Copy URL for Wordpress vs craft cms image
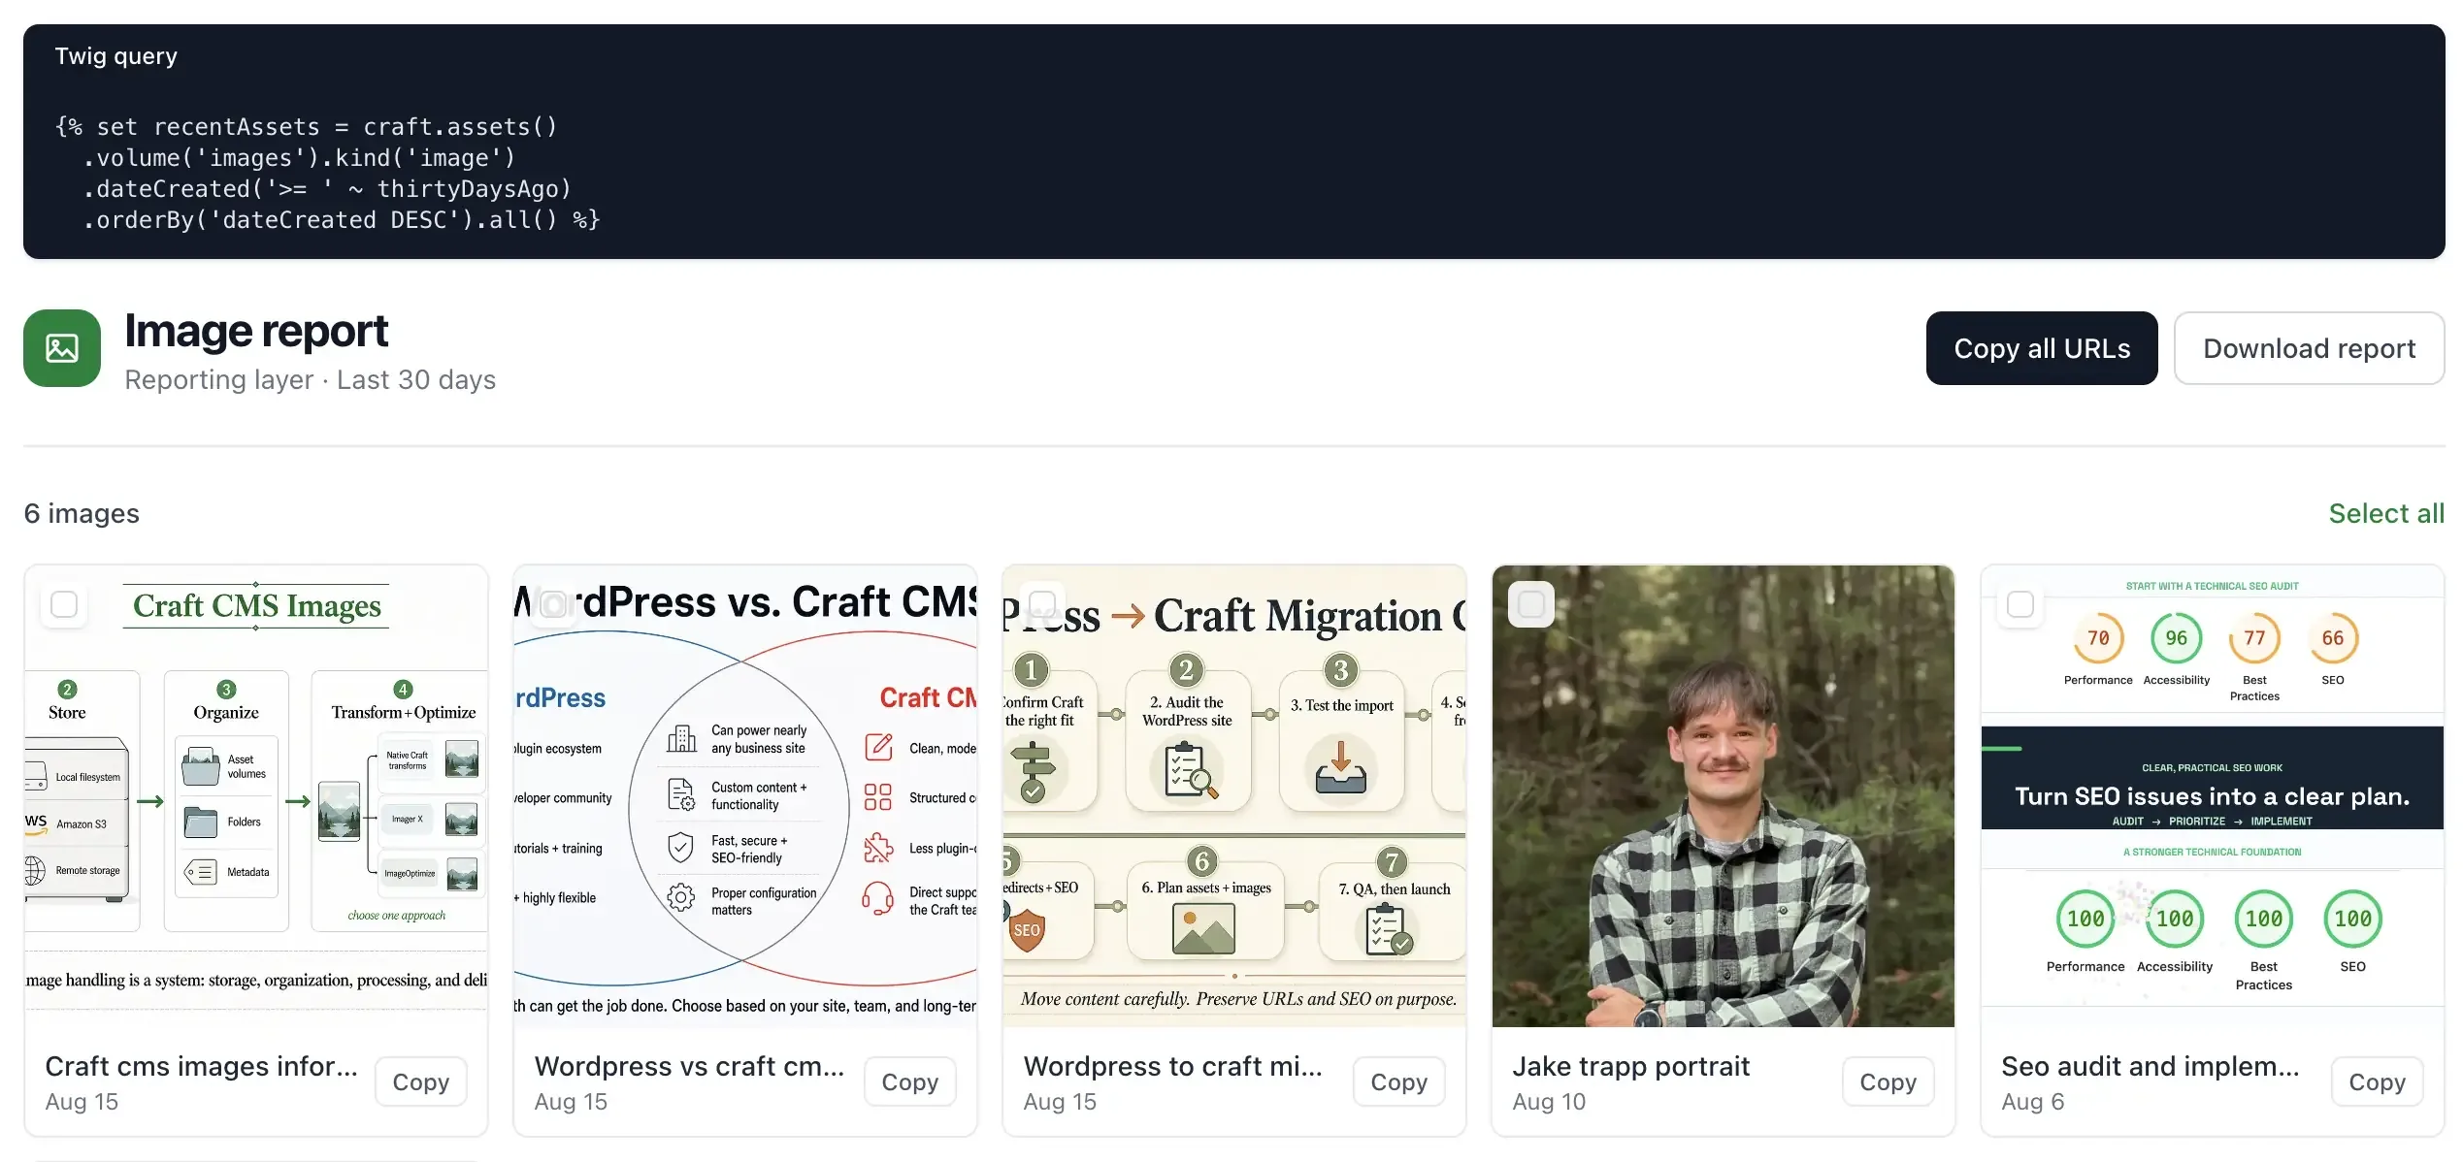This screenshot has height=1162, width=2463. point(910,1081)
